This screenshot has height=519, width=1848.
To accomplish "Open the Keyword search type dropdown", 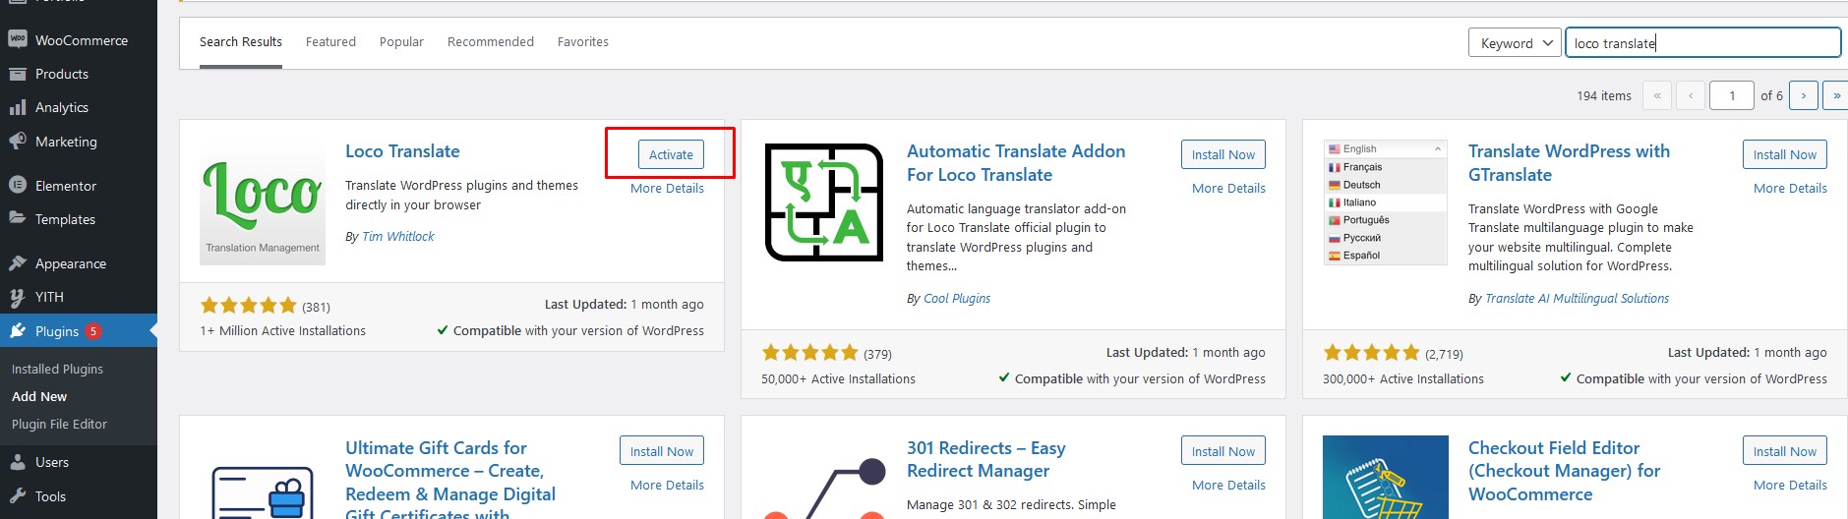I will click(1515, 42).
